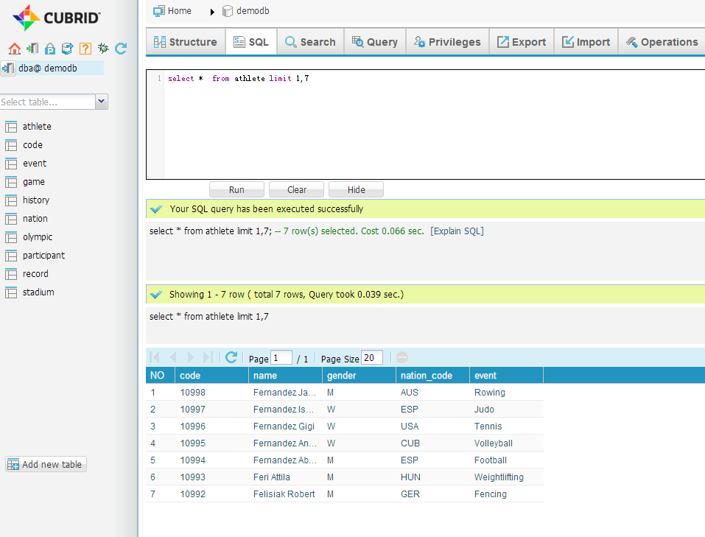Open the Query tab
The width and height of the screenshot is (705, 537).
pos(375,42)
